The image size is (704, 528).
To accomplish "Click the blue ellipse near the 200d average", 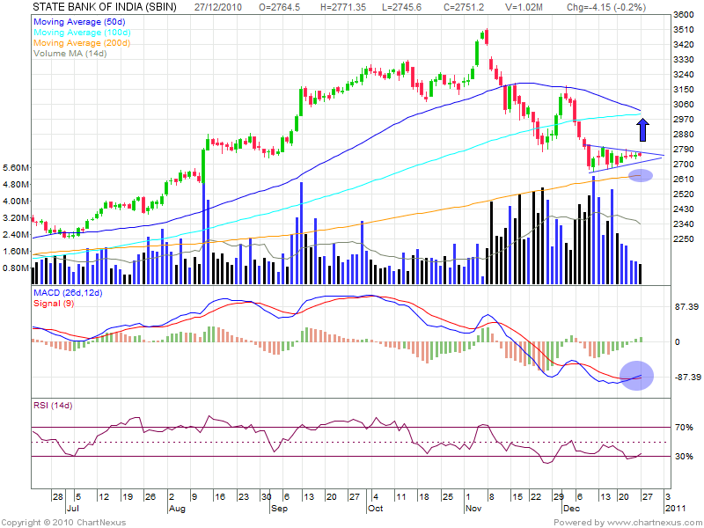I will coord(642,176).
